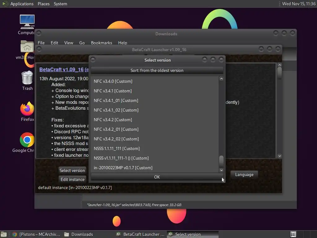Click the clock showing Wed Nov 15, 11:36
Screen dimensions: 317x238
299,4
